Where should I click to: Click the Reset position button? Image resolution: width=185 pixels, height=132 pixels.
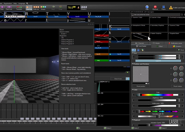[x=141, y=86]
